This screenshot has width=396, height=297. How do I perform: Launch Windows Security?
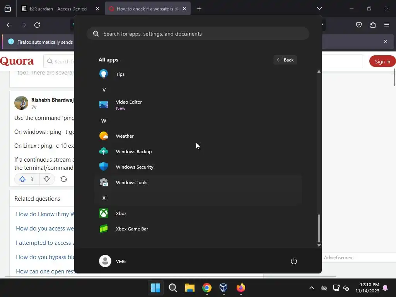tap(198, 167)
